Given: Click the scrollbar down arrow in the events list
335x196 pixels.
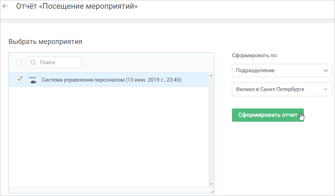Looking at the screenshot, I should [x=211, y=184].
